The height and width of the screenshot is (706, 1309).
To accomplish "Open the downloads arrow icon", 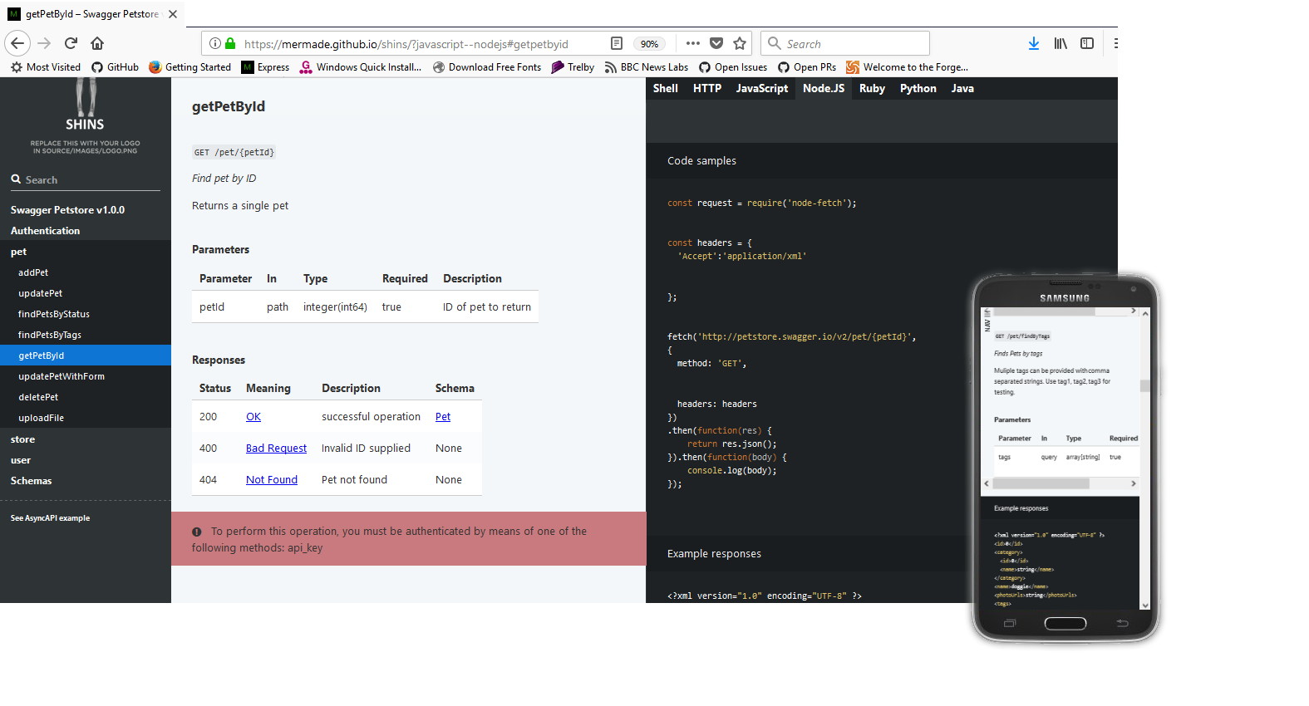I will [x=1034, y=43].
